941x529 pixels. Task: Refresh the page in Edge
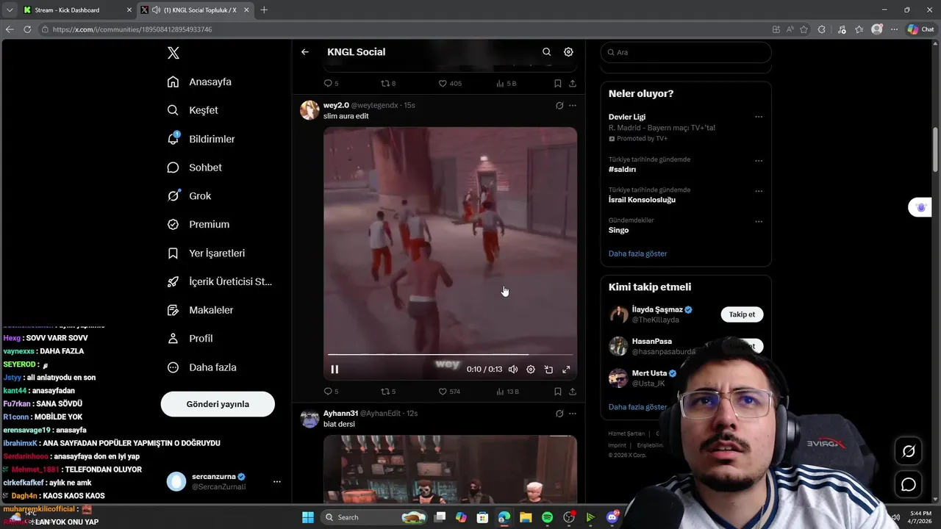click(x=27, y=29)
